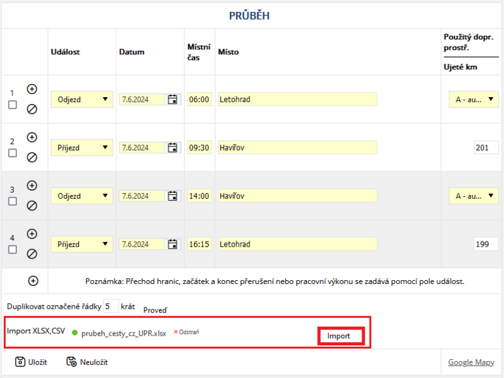Open the transport dropdown in row 1
504x378 pixels.
click(x=474, y=100)
